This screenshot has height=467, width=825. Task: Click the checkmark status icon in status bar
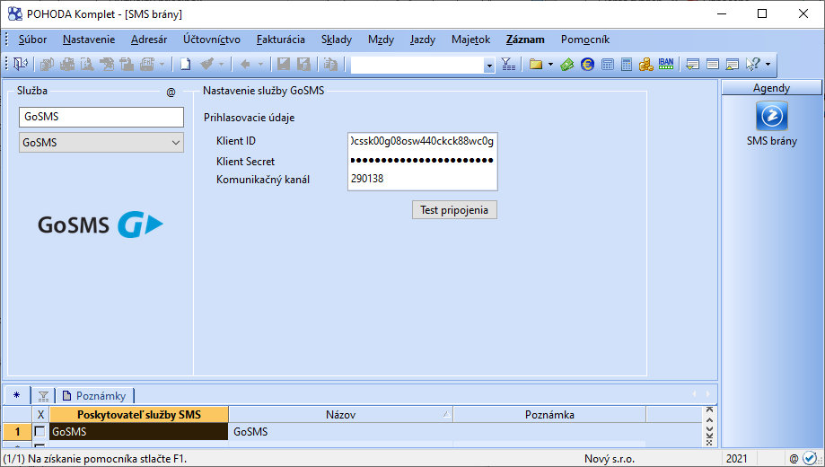point(809,459)
